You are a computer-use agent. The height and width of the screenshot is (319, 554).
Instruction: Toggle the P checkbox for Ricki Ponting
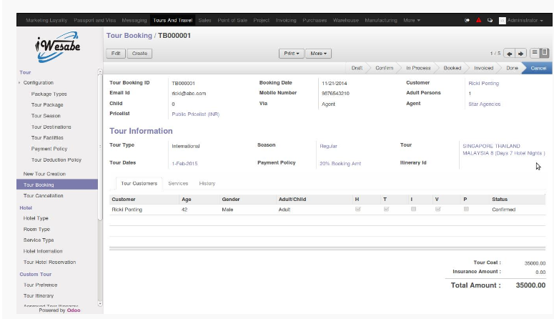click(466, 210)
